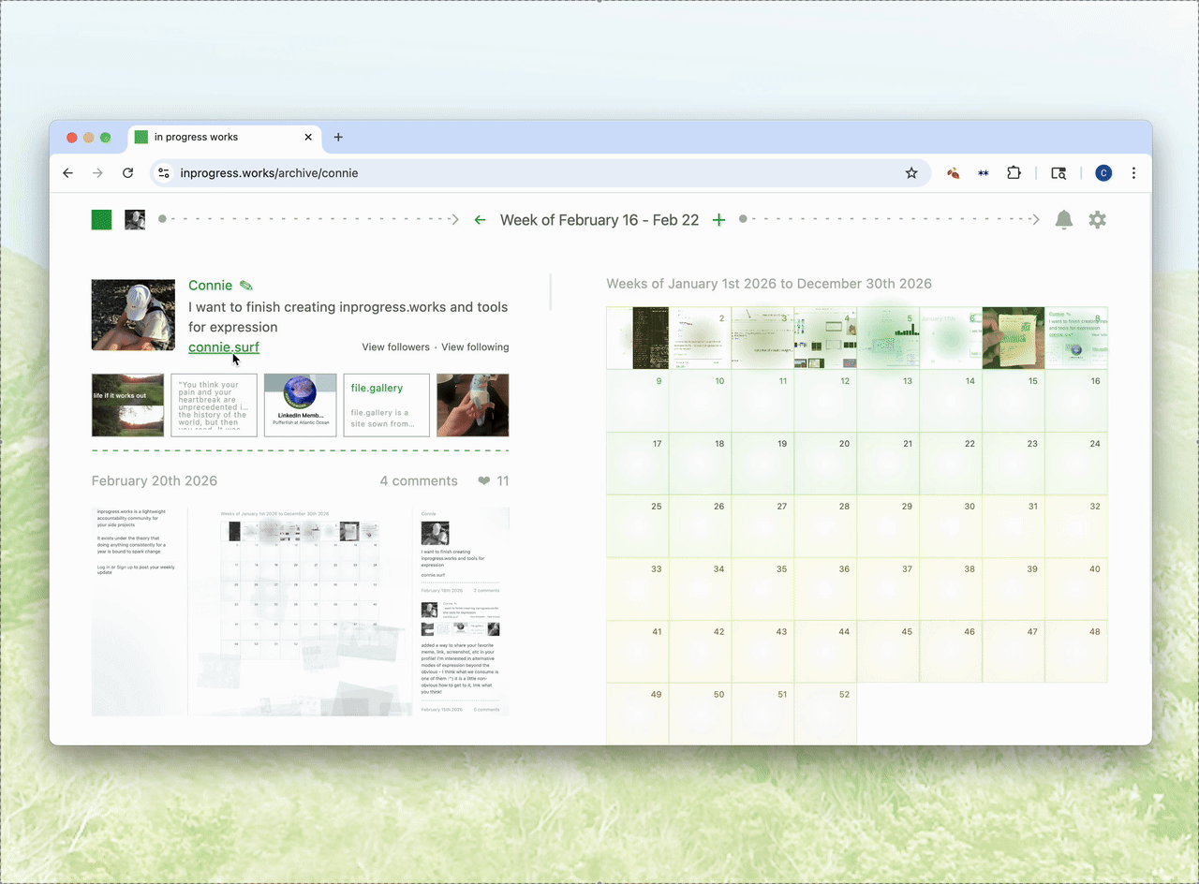Screen dimensions: 1199x884
Task: Select week 37 in the calendar grid
Action: [888, 589]
